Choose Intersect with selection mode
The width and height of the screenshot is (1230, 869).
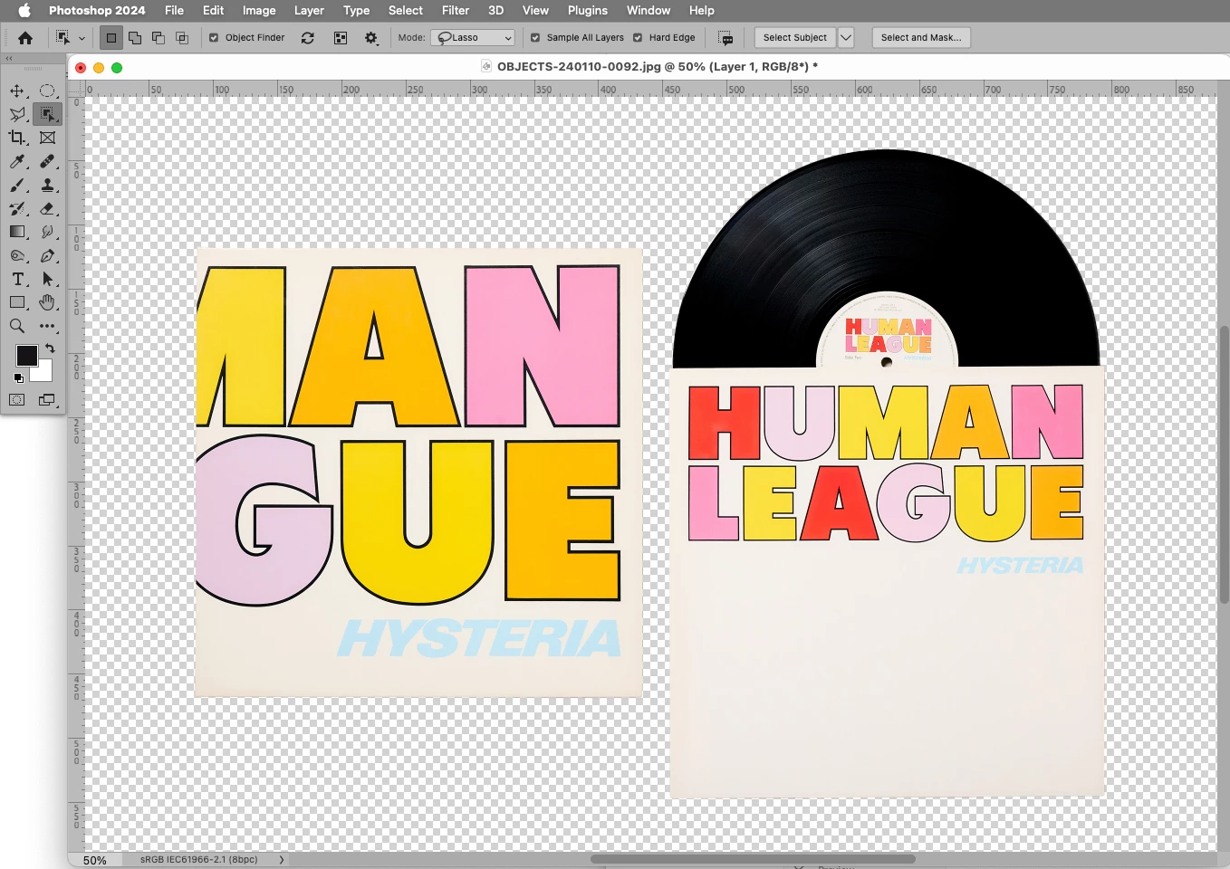tap(182, 38)
